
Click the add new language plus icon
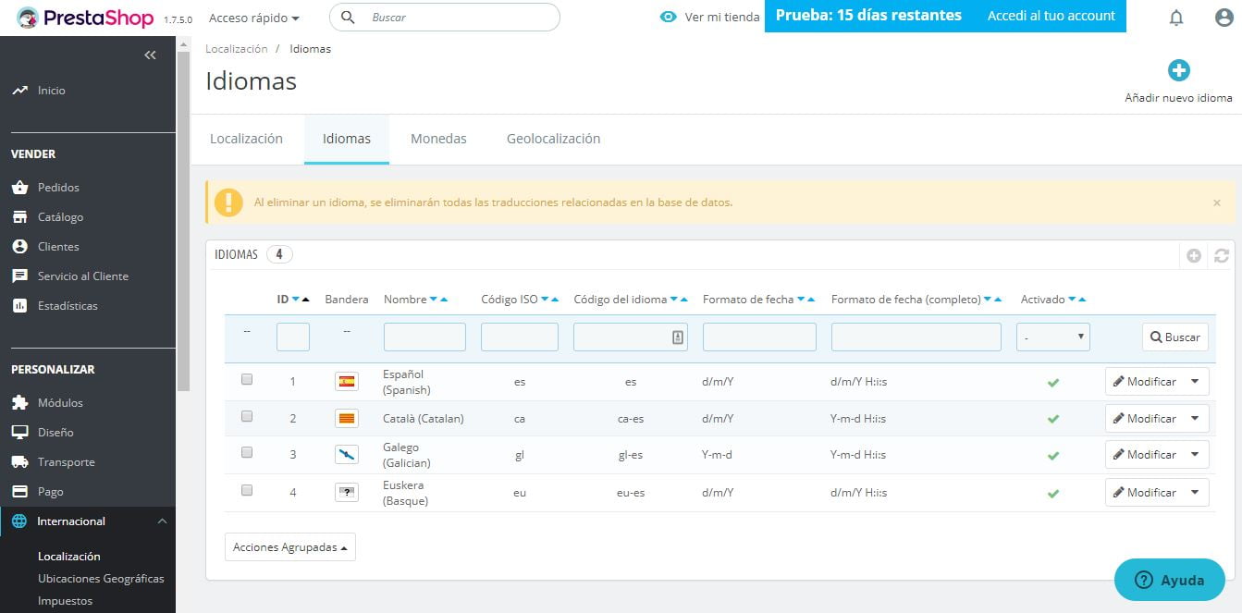(x=1179, y=69)
